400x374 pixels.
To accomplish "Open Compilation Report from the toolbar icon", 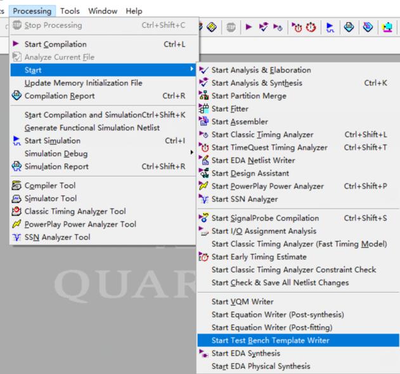I will (x=349, y=27).
